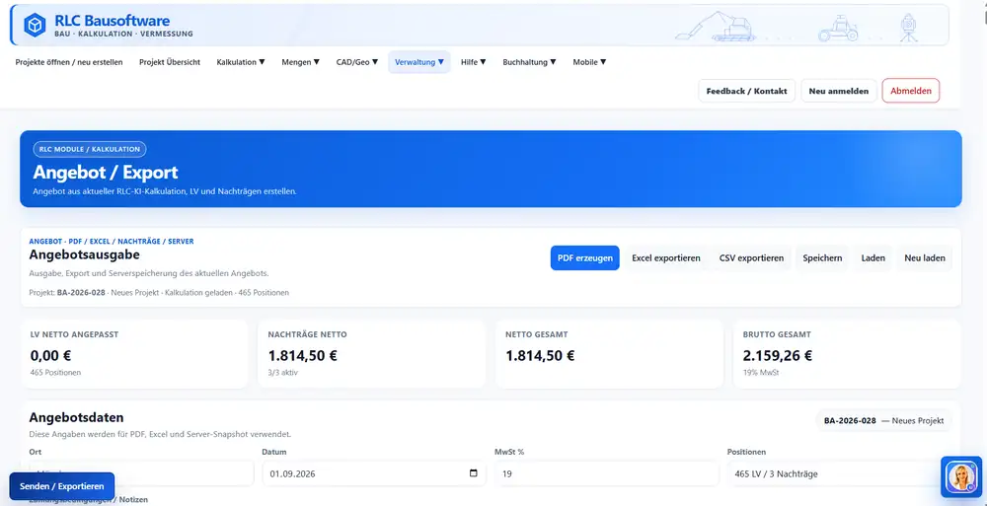Click the Angebotsausgabe heading
This screenshot has height=506, width=987.
tap(84, 254)
